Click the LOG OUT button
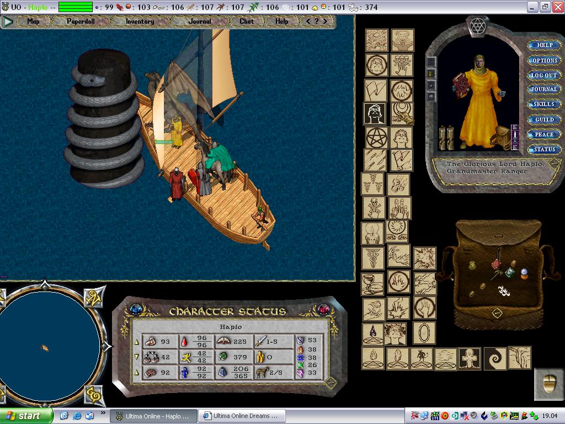Screen dimensions: 565x424 pyautogui.click(x=544, y=75)
